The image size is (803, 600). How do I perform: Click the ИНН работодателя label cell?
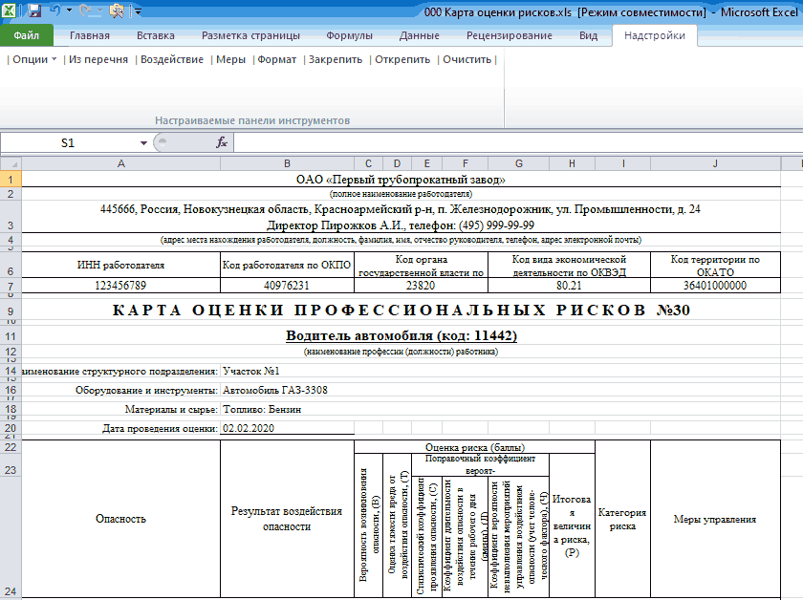(120, 265)
